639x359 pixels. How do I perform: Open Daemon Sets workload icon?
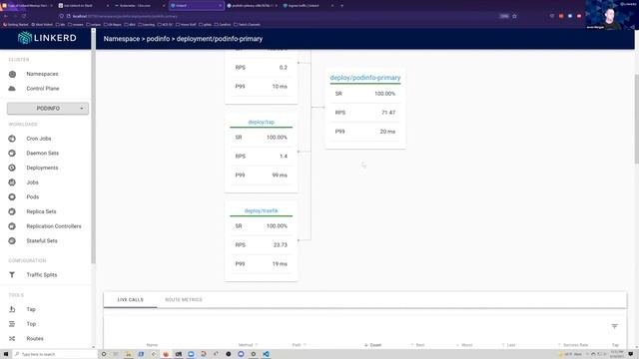click(x=12, y=153)
